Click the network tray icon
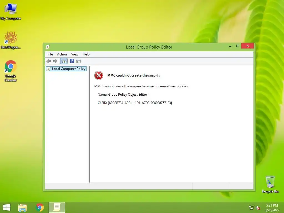284x213 pixels. pos(251,207)
